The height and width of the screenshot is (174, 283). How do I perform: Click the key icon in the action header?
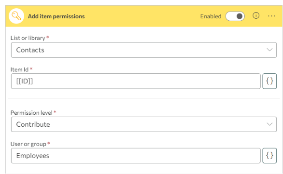(x=16, y=16)
